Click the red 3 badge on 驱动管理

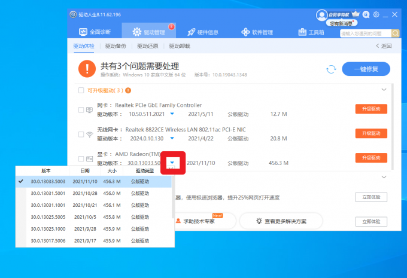(171, 26)
